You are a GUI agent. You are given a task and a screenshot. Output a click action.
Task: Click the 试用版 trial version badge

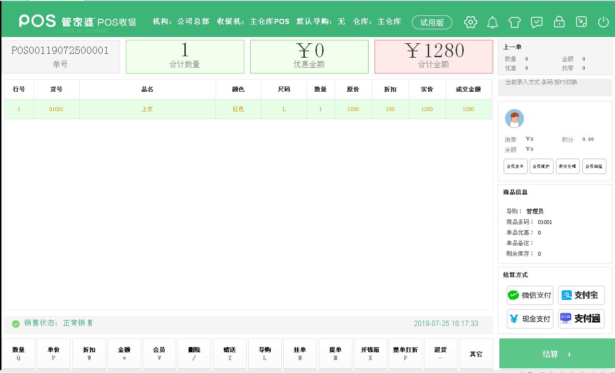432,22
